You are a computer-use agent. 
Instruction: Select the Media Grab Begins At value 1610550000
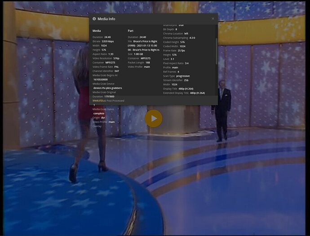(101, 80)
